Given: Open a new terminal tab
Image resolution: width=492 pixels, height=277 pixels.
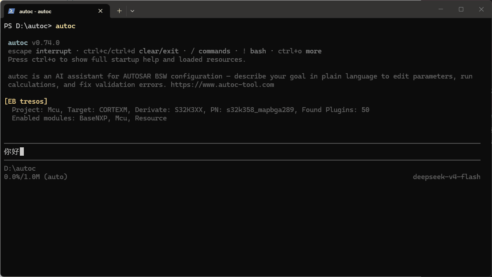Looking at the screenshot, I should click(119, 11).
